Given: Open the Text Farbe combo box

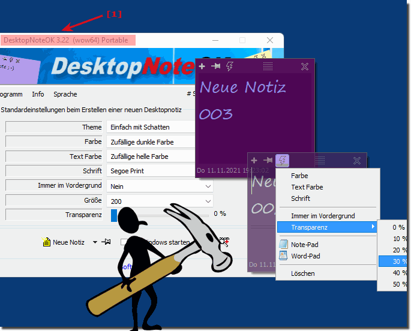Looking at the screenshot, I should coord(151,157).
